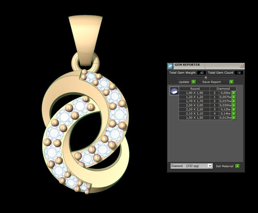Select the 2,00 X 2,00 size cell
258x213 pixels.
pos(194,105)
